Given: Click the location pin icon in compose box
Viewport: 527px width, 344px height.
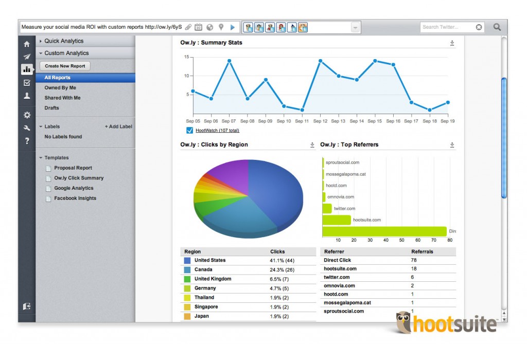Looking at the screenshot, I should [x=221, y=27].
